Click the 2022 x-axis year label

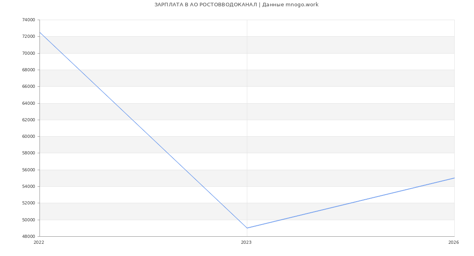point(39,242)
